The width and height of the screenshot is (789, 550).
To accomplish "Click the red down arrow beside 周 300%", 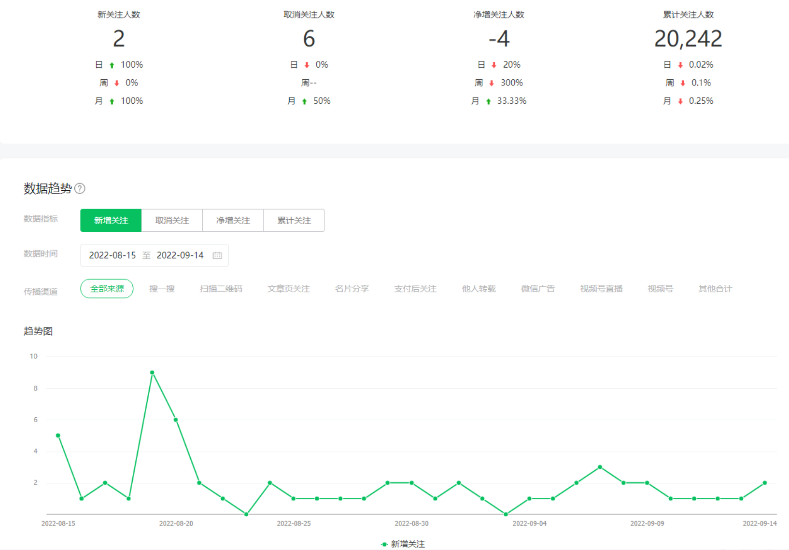I will (492, 83).
